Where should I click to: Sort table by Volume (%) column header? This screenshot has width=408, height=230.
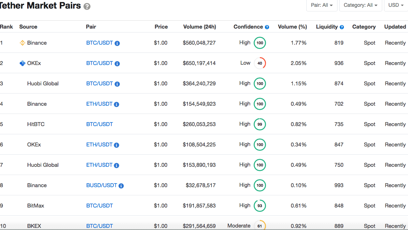292,27
